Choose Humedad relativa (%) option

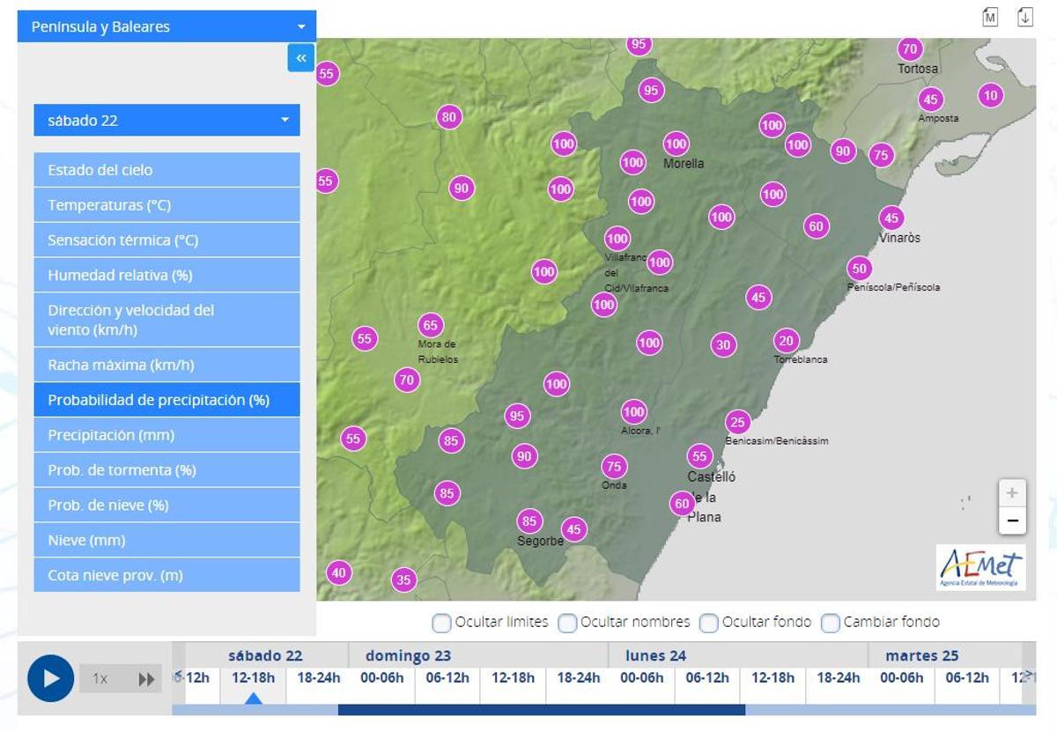click(166, 276)
